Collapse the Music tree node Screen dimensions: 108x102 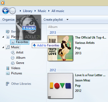pos(3,47)
